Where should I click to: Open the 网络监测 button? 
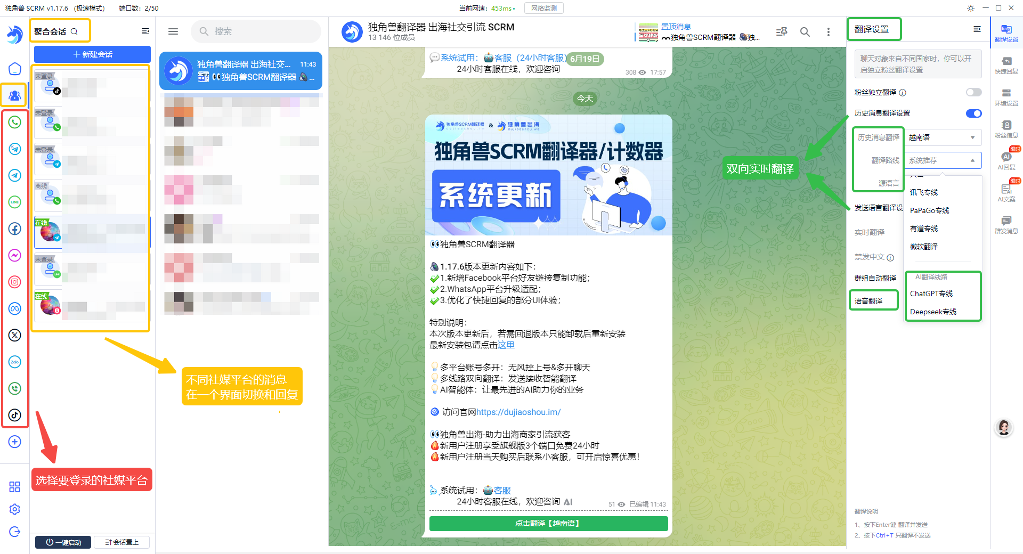[x=543, y=8]
